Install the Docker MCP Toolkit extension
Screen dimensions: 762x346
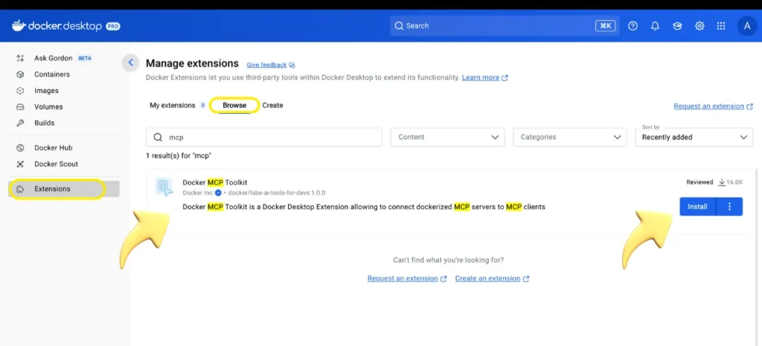[x=697, y=207]
